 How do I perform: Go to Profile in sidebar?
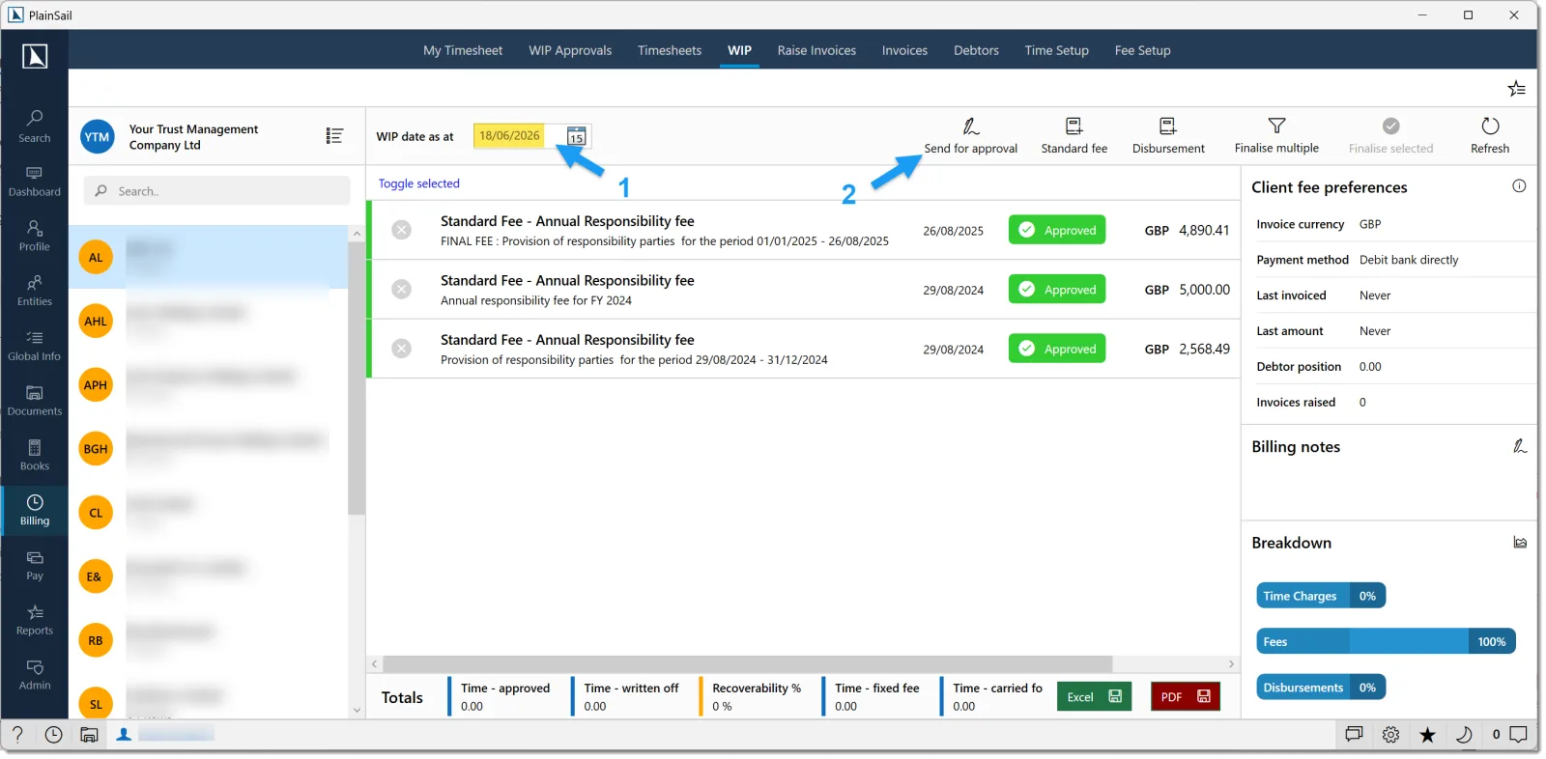tap(35, 237)
